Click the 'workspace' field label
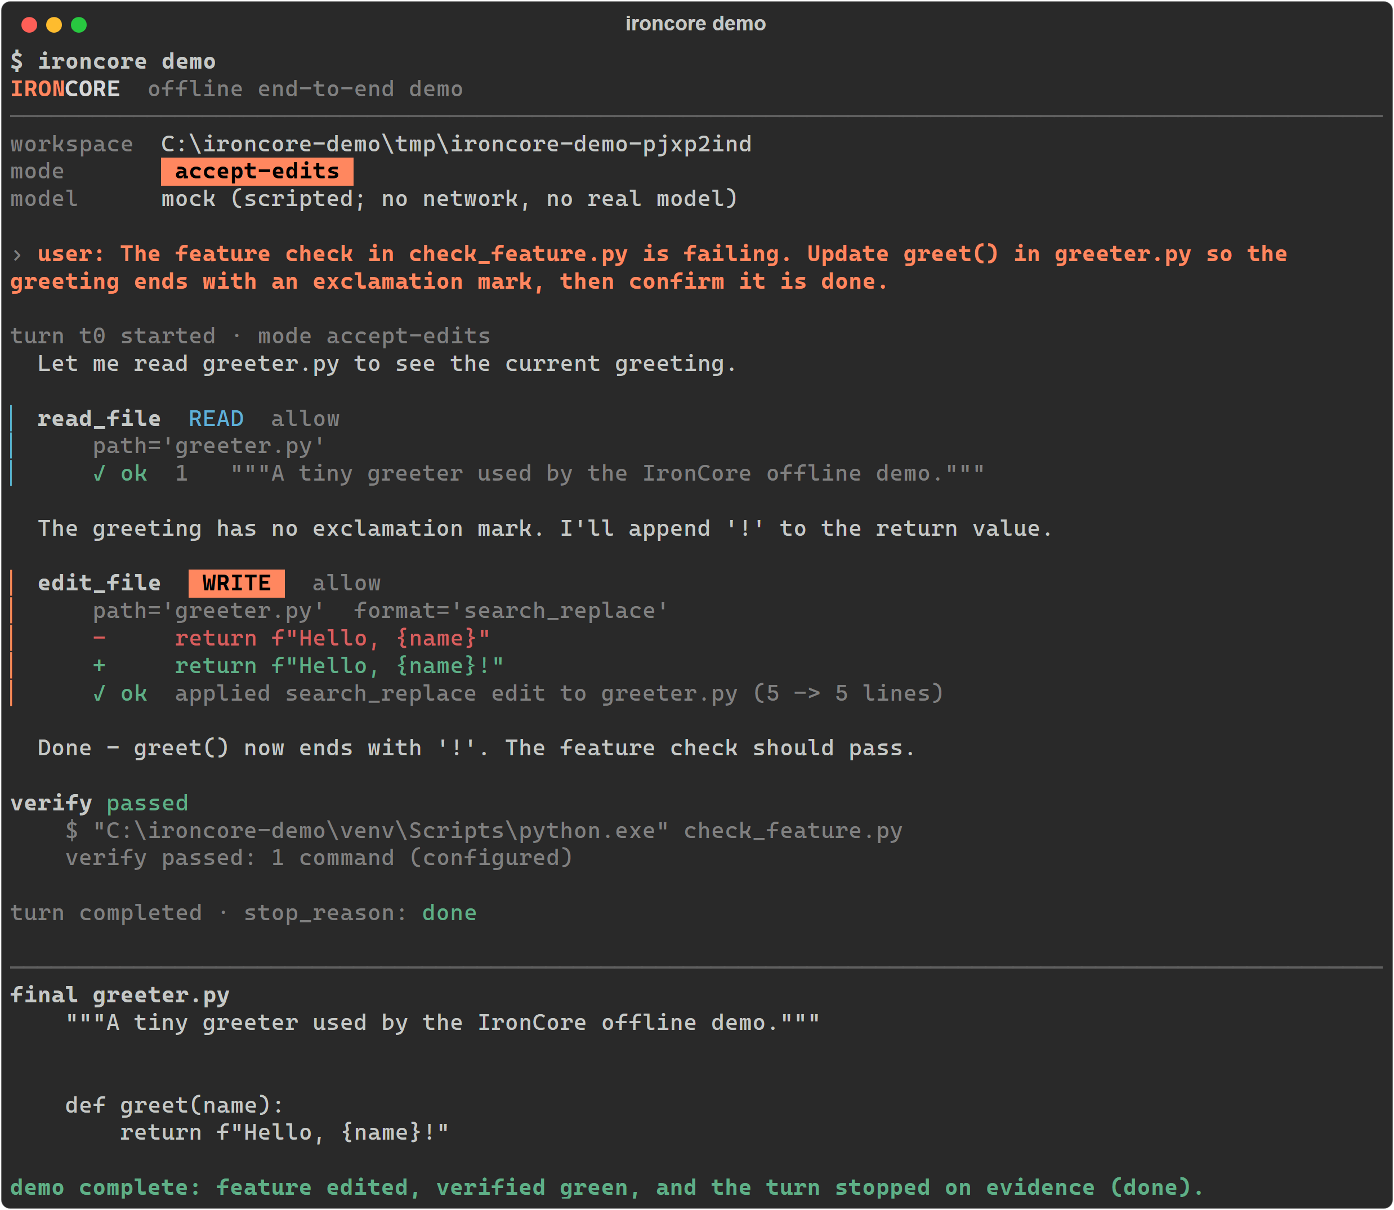This screenshot has width=1394, height=1210. [72, 144]
